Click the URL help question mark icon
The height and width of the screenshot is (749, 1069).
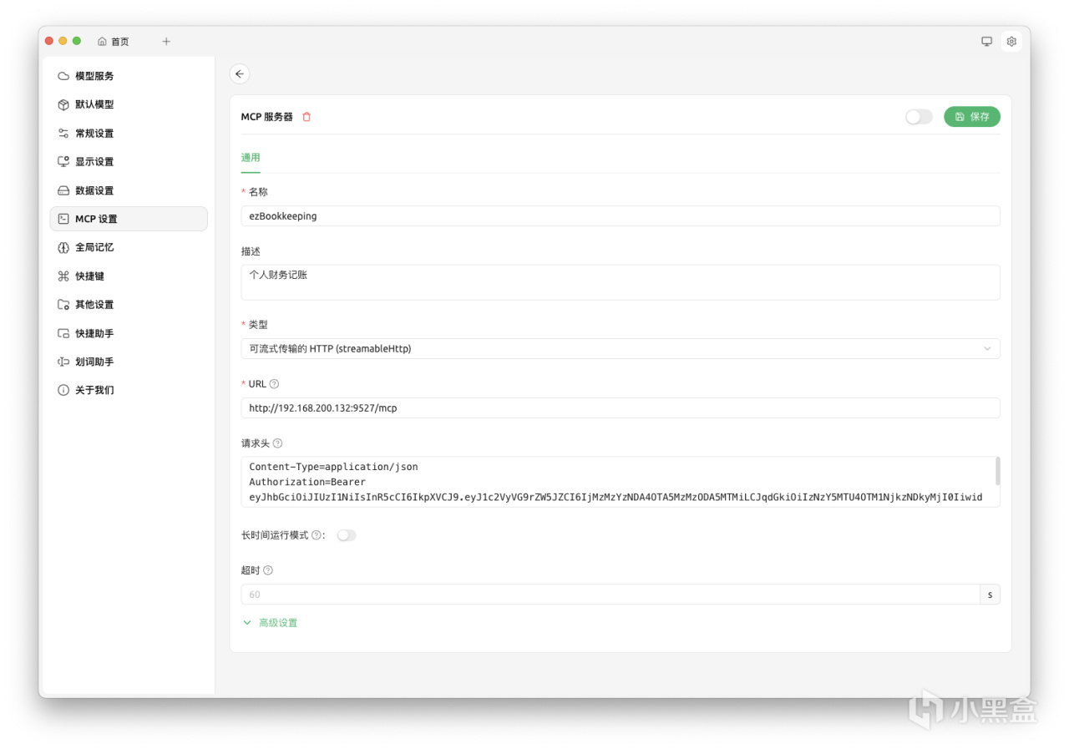click(x=274, y=384)
